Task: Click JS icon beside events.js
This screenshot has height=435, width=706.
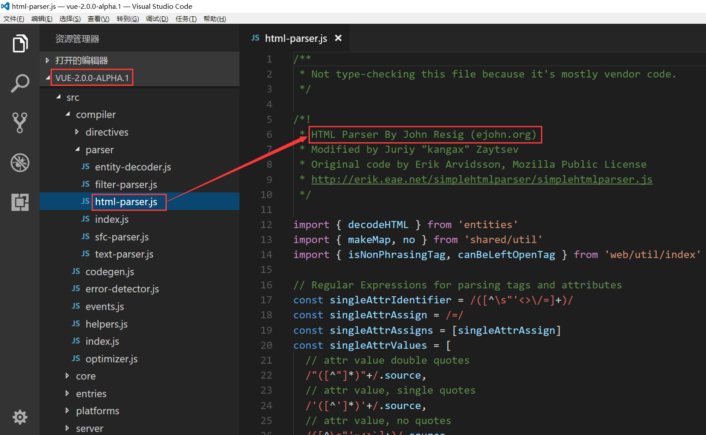Action: [x=76, y=306]
